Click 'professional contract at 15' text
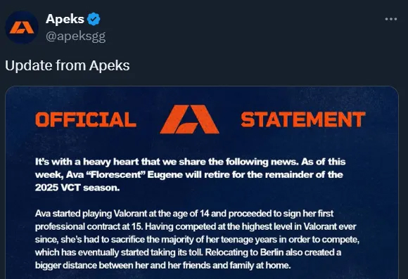Viewport: 408px width, 279px height. click(89, 226)
